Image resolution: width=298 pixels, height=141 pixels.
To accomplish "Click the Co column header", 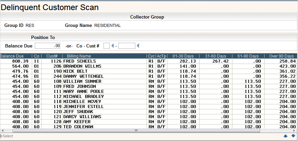I will pos(37,56).
